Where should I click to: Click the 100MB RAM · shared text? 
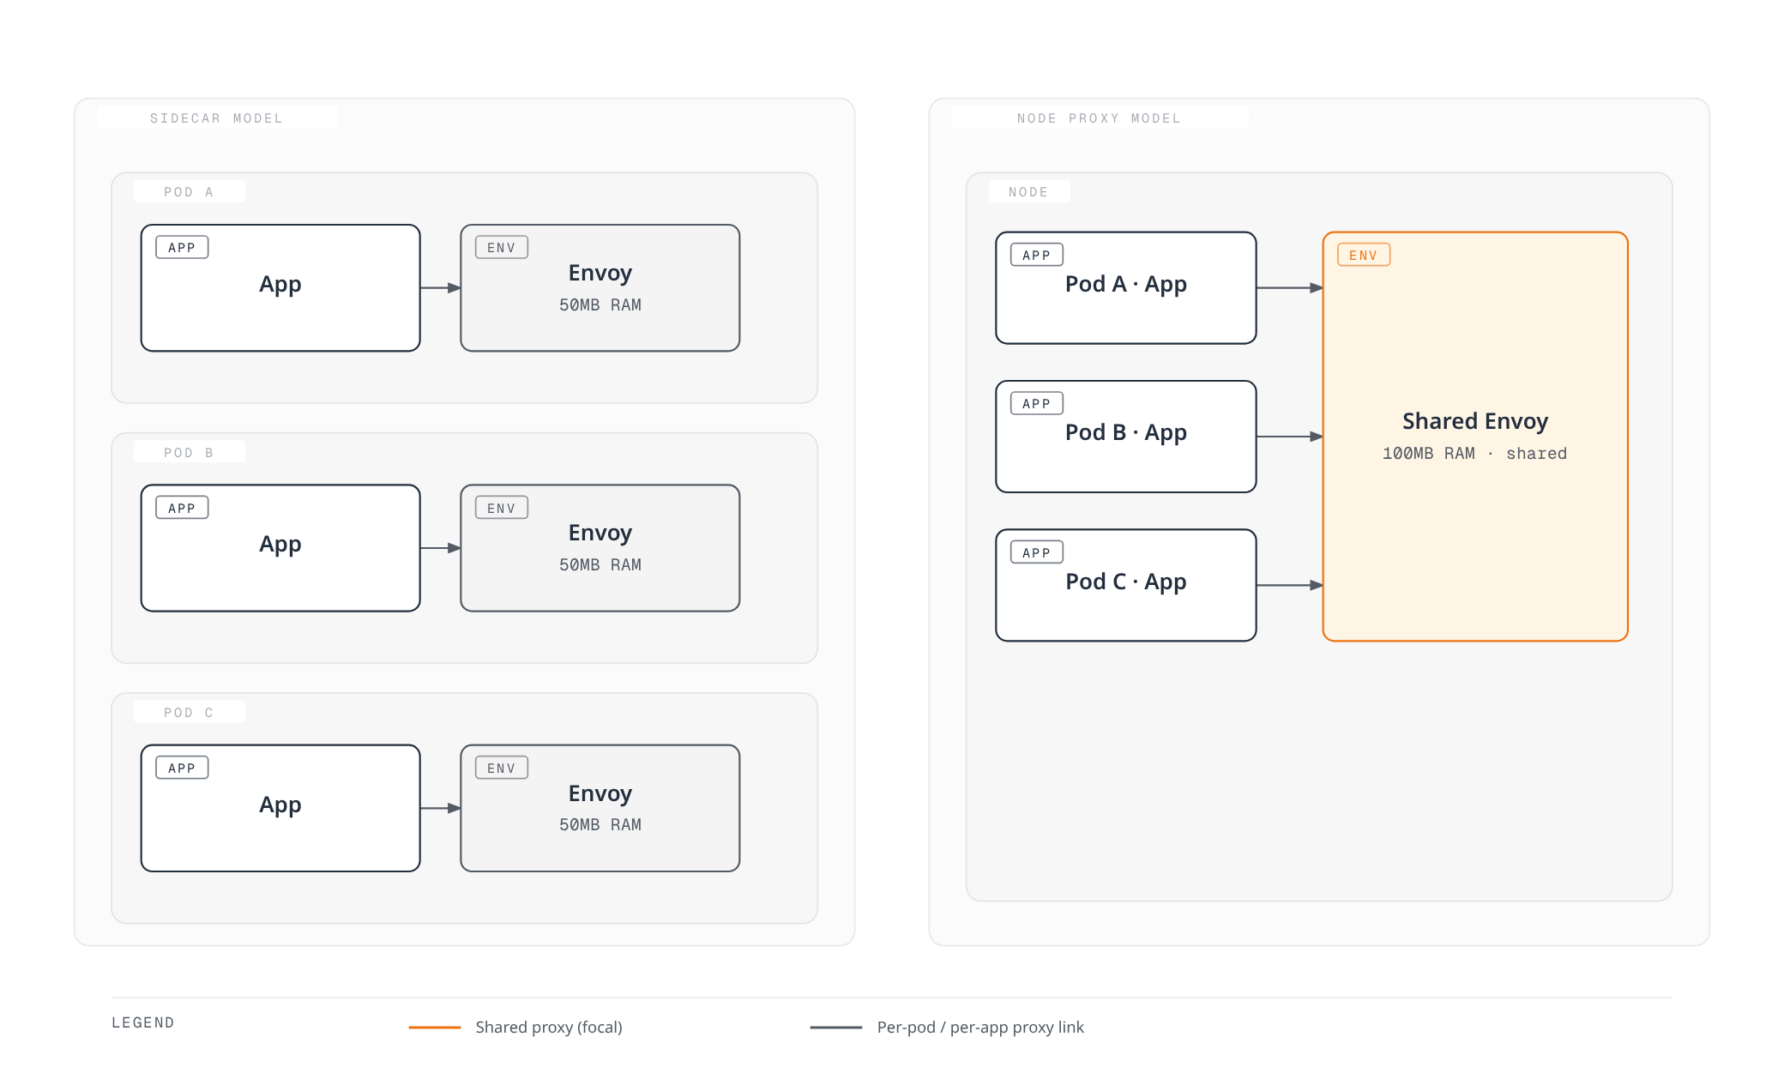(1475, 454)
